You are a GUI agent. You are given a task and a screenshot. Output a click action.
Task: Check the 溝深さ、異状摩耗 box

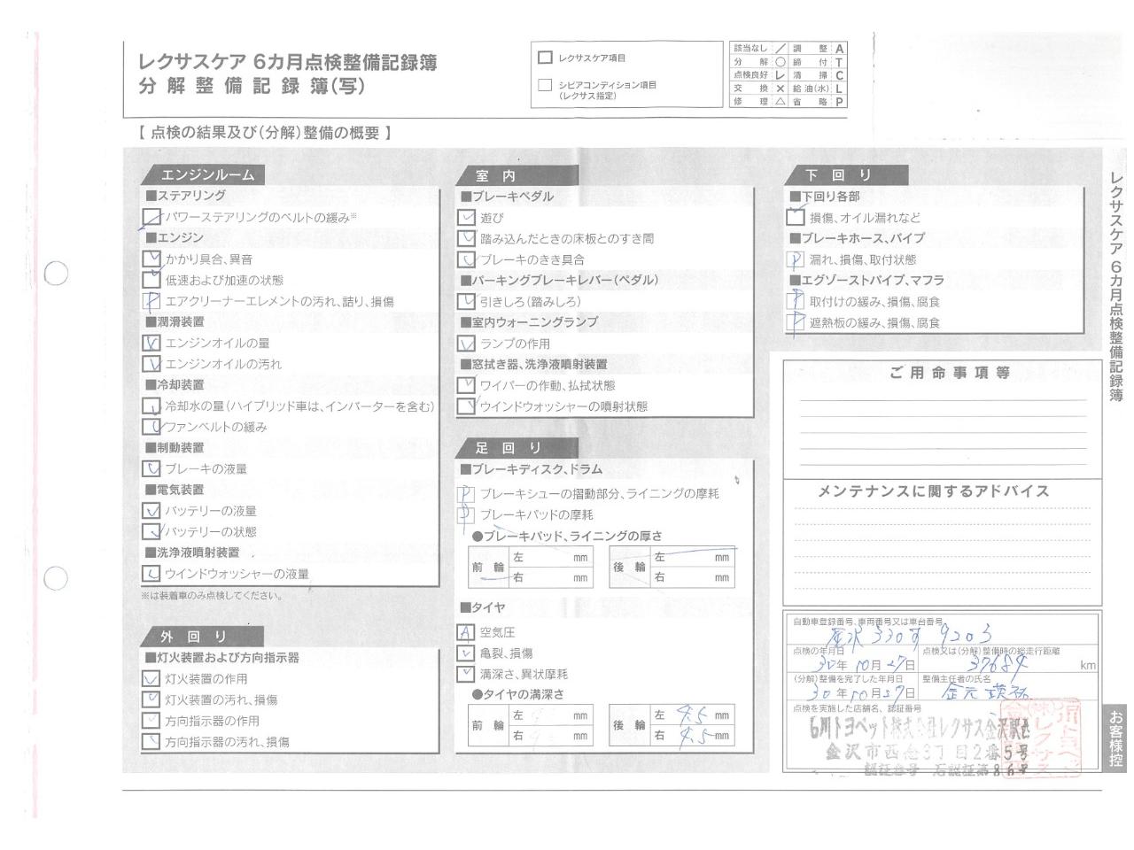466,674
